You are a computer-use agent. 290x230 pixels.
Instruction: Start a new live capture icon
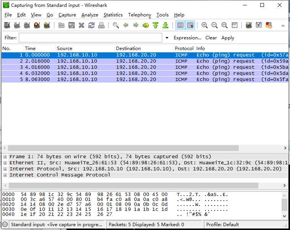27,25
